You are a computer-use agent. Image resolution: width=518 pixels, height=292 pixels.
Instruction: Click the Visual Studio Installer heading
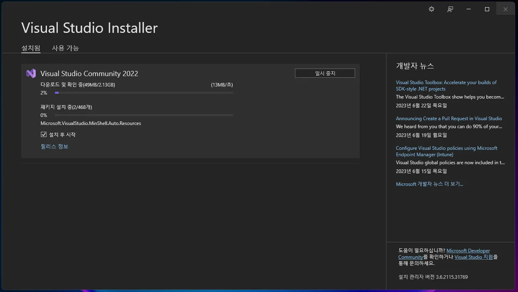pos(89,28)
